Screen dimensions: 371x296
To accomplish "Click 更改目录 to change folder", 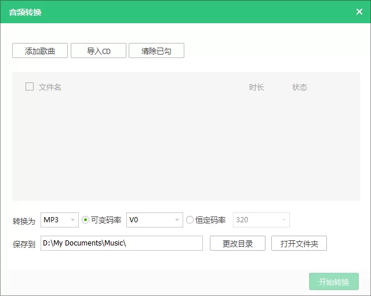I will point(238,243).
